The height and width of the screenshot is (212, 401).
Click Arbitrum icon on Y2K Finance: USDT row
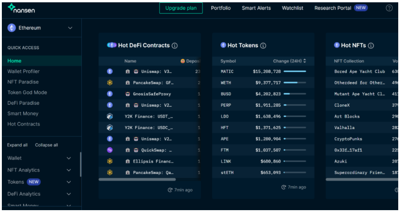[110, 117]
